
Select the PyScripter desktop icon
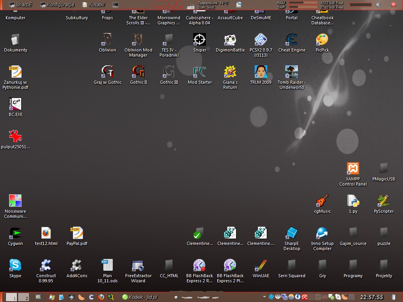(x=384, y=201)
